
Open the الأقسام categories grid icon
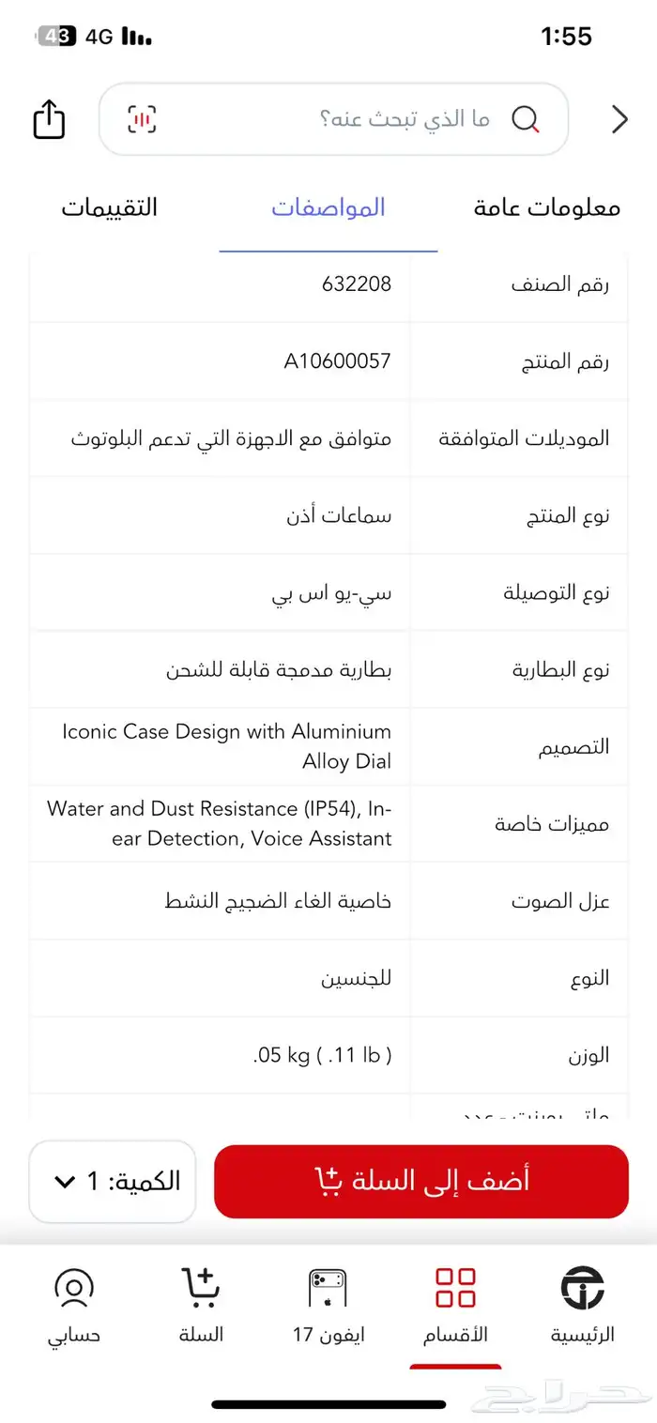coord(455,1288)
